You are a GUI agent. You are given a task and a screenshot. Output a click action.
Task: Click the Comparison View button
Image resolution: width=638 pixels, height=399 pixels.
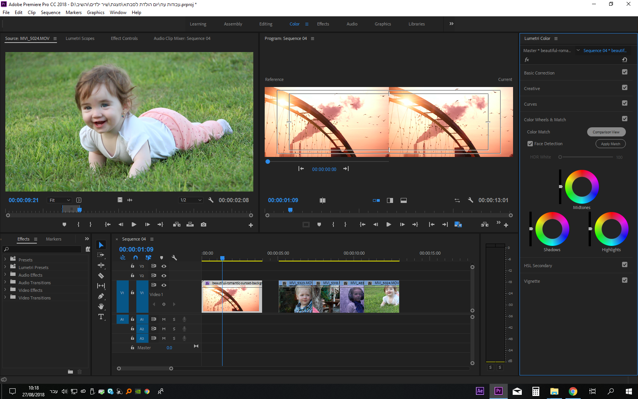606,132
